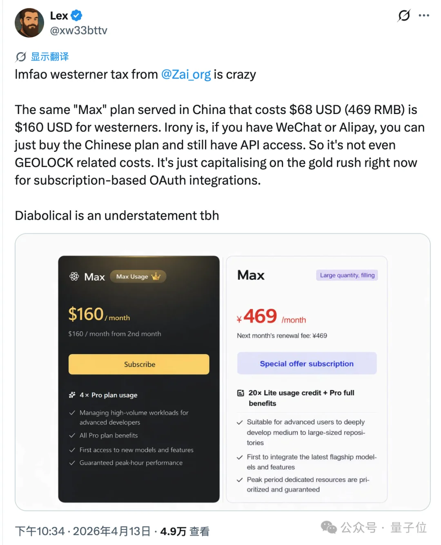Click the translate icon beside 显示翻译
Viewport: 441px width, 545px height.
click(x=21, y=57)
